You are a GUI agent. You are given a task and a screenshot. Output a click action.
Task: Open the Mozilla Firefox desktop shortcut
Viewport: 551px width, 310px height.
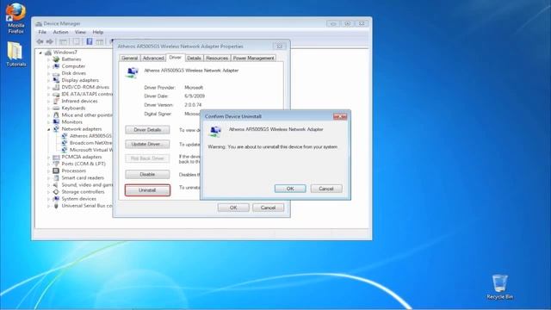[x=15, y=19]
